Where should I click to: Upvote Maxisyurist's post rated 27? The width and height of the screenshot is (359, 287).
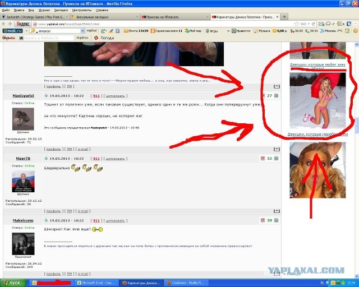276,96
